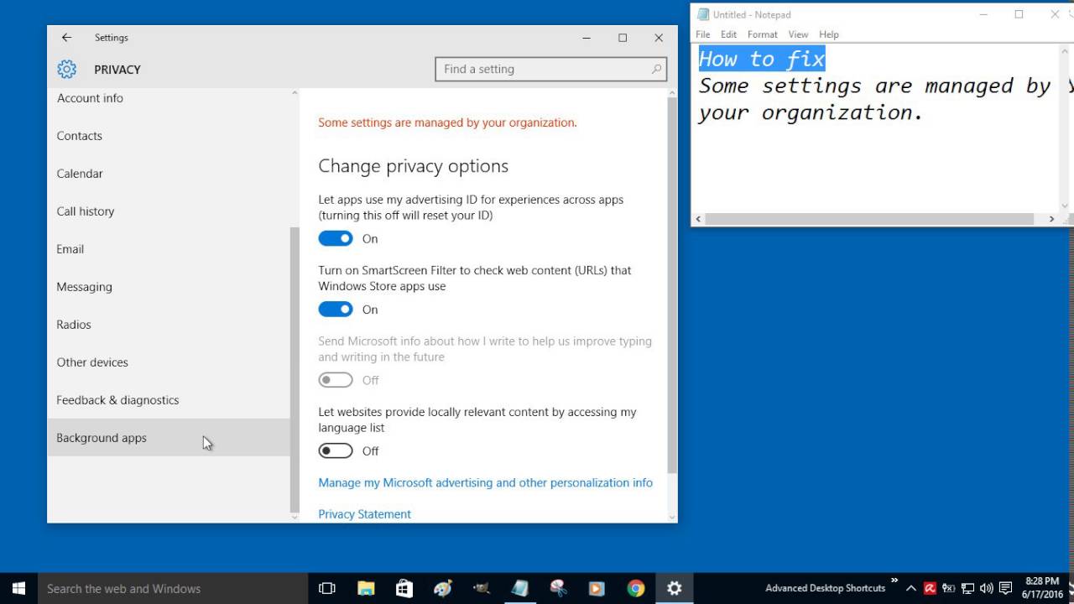Click the Settings gear taskbar icon
Screen dimensions: 1074x604
coord(674,588)
